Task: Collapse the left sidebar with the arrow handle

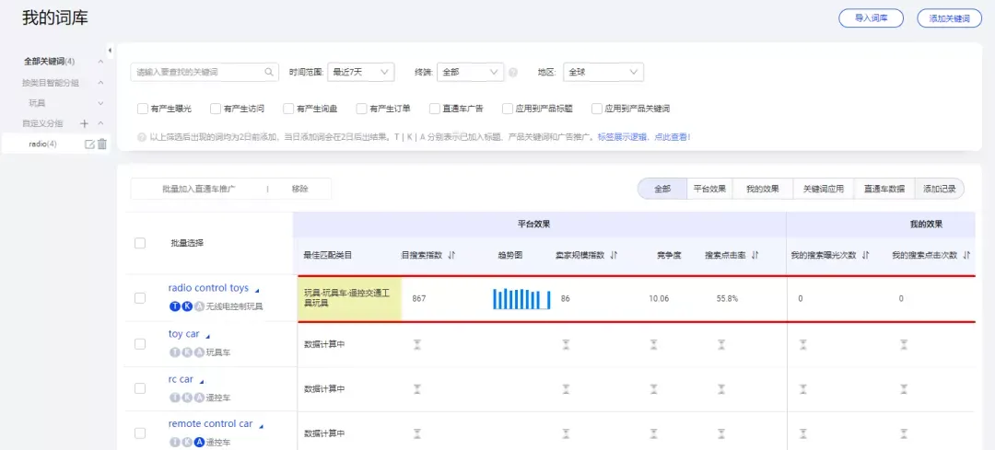Action: point(110,50)
